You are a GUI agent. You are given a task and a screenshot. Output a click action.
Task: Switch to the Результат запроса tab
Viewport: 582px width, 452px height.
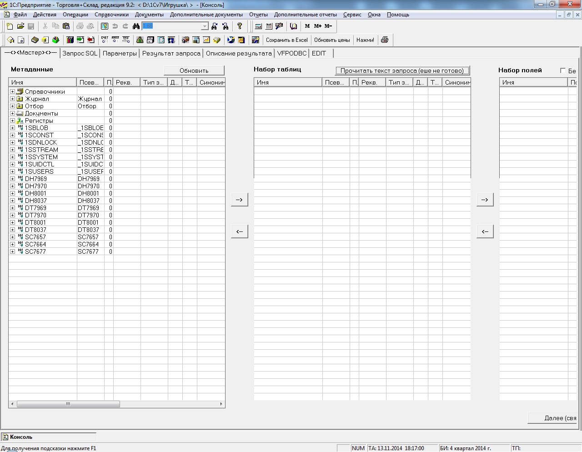171,53
